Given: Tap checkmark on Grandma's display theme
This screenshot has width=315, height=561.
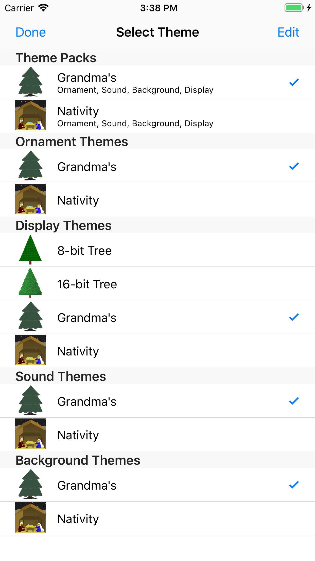Looking at the screenshot, I should point(294,317).
